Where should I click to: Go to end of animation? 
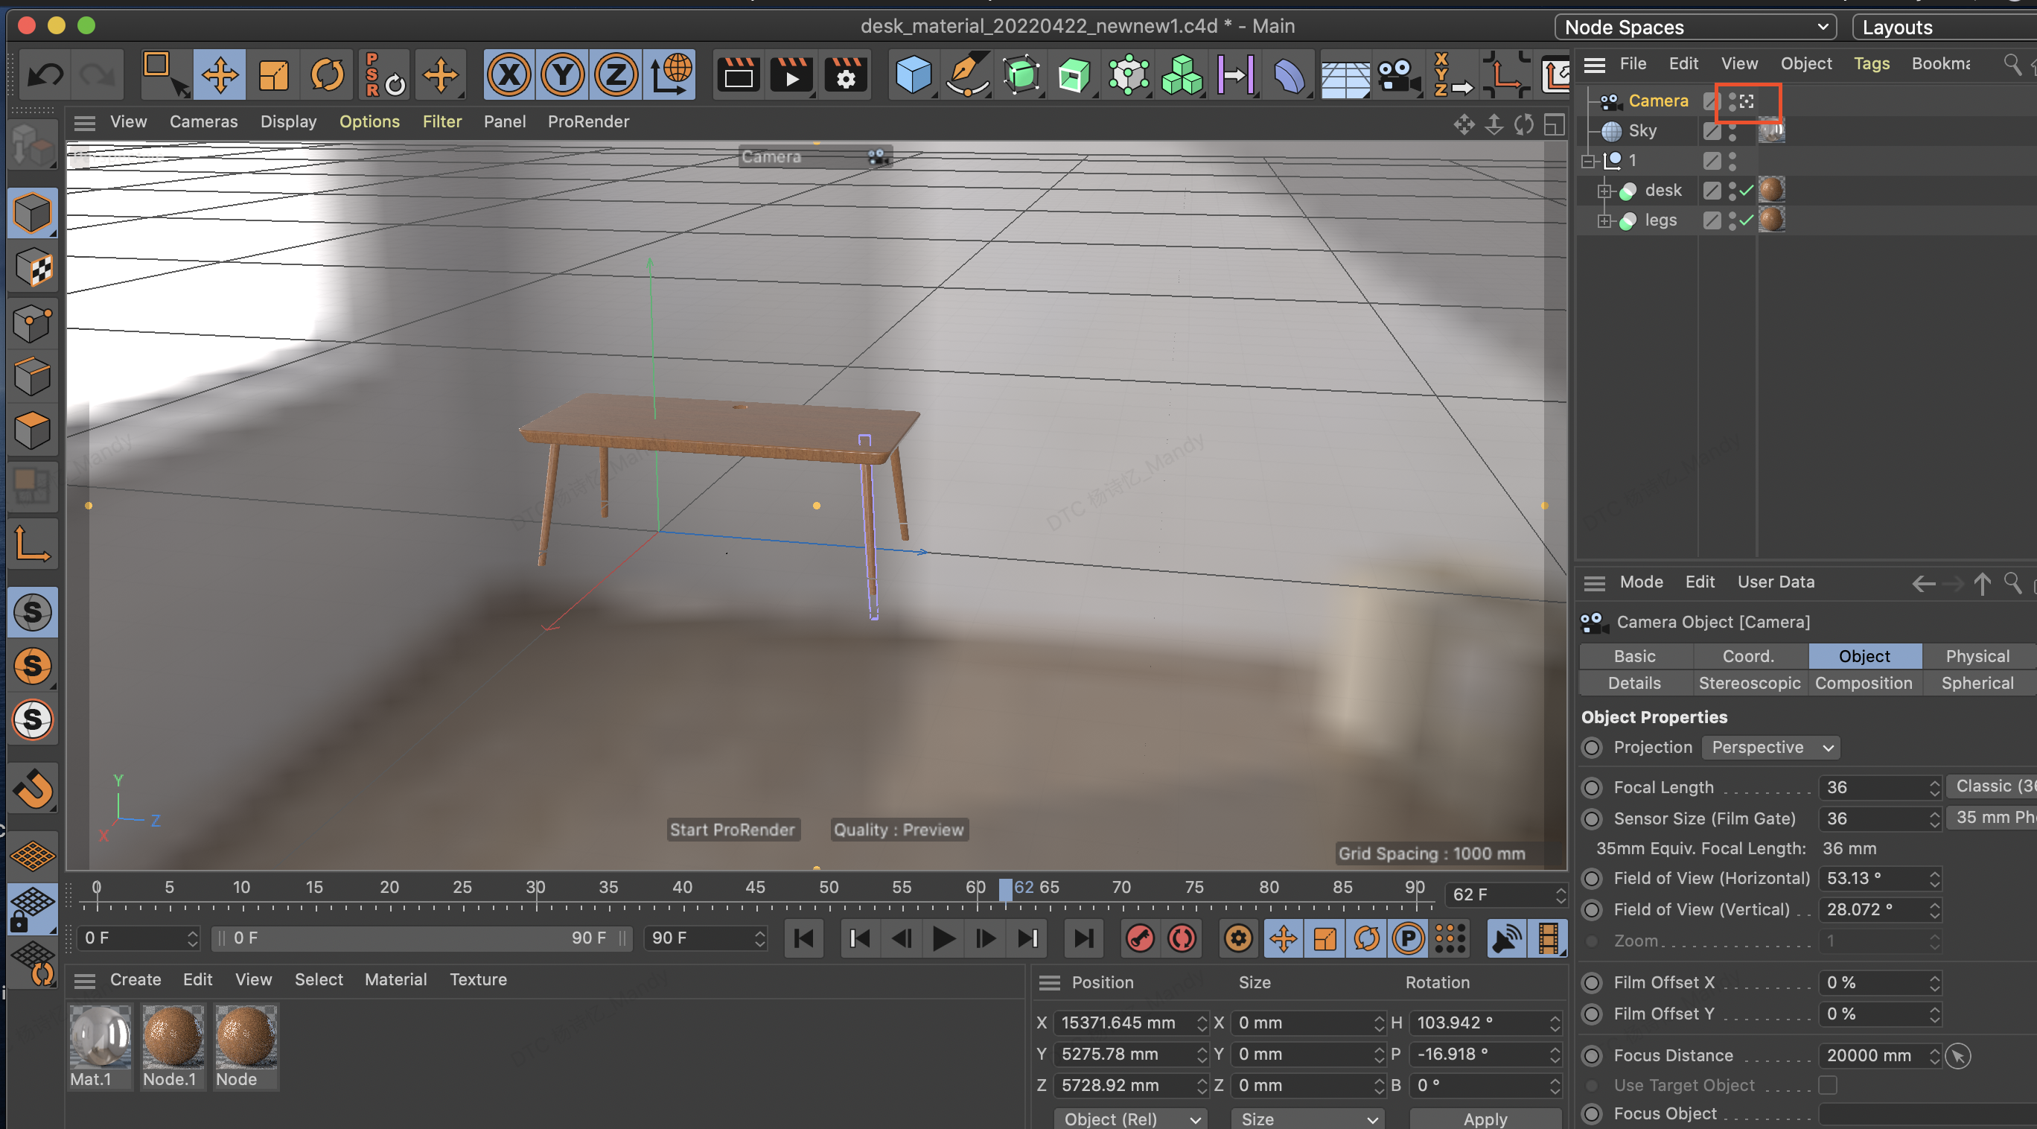(1083, 938)
